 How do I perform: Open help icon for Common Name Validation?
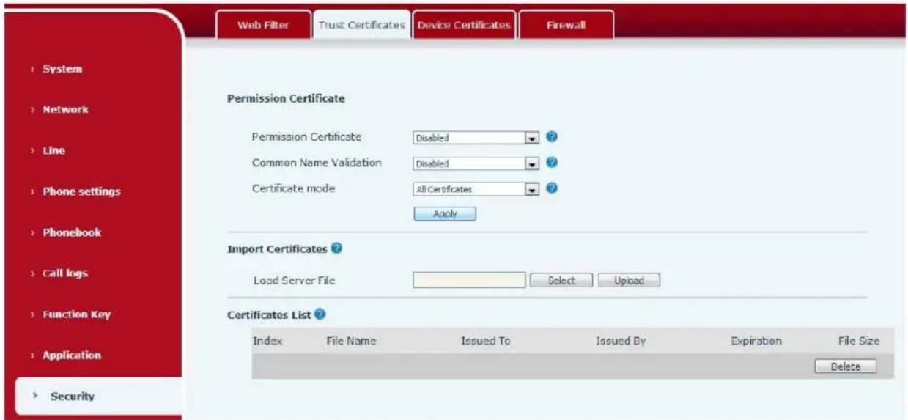[x=553, y=163]
